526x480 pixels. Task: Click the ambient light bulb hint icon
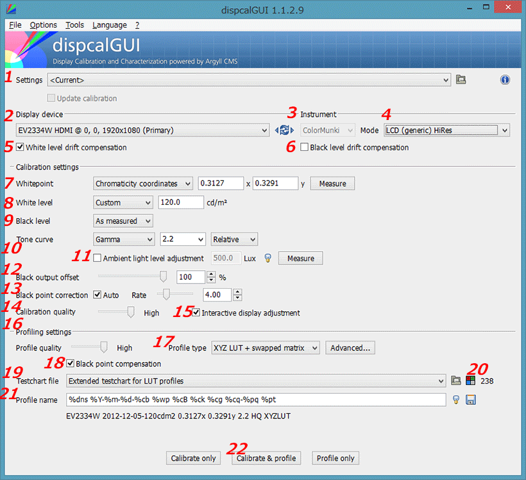coord(267,258)
